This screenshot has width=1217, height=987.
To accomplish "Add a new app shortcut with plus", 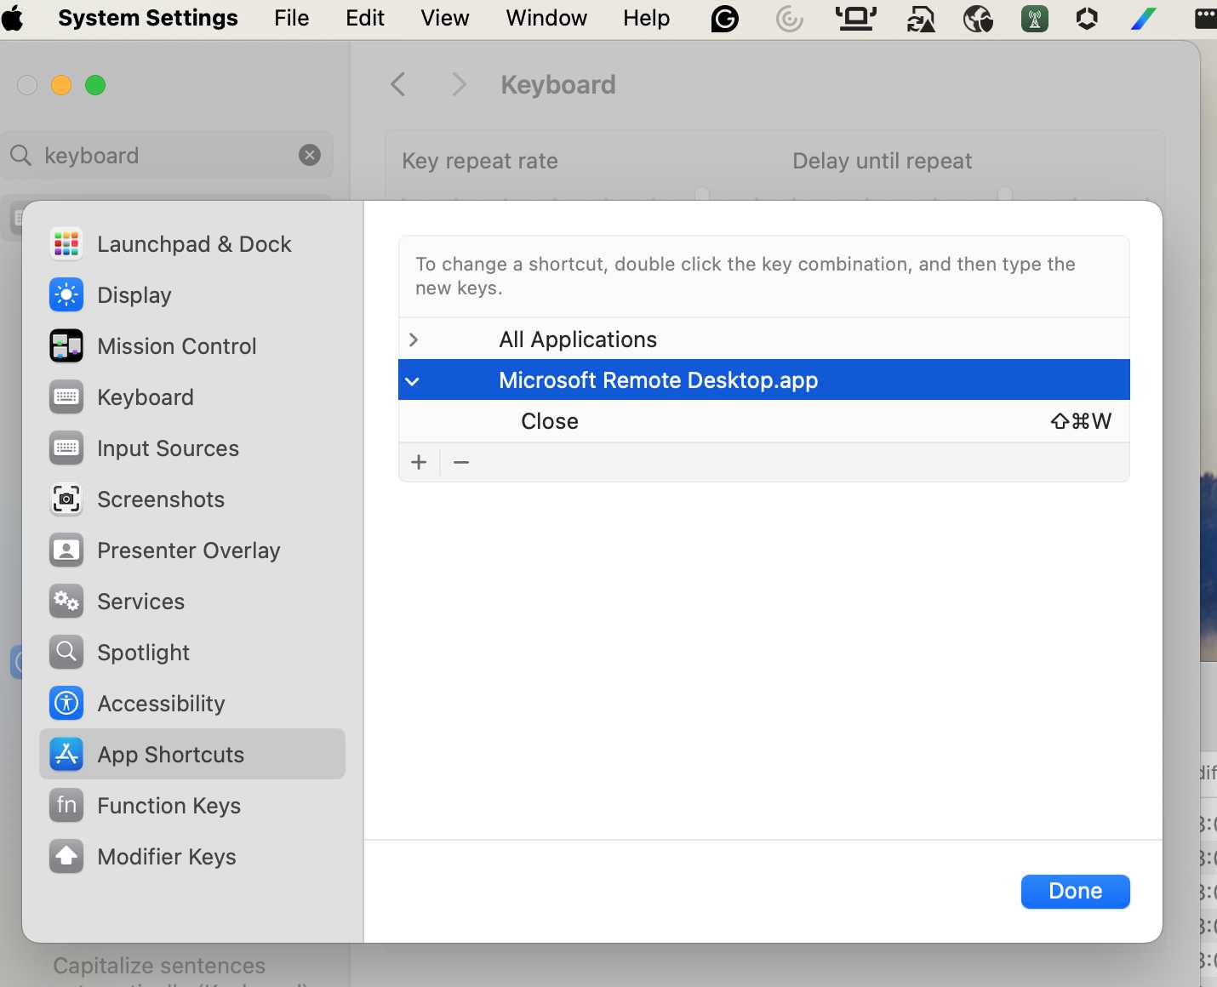I will coord(419,462).
